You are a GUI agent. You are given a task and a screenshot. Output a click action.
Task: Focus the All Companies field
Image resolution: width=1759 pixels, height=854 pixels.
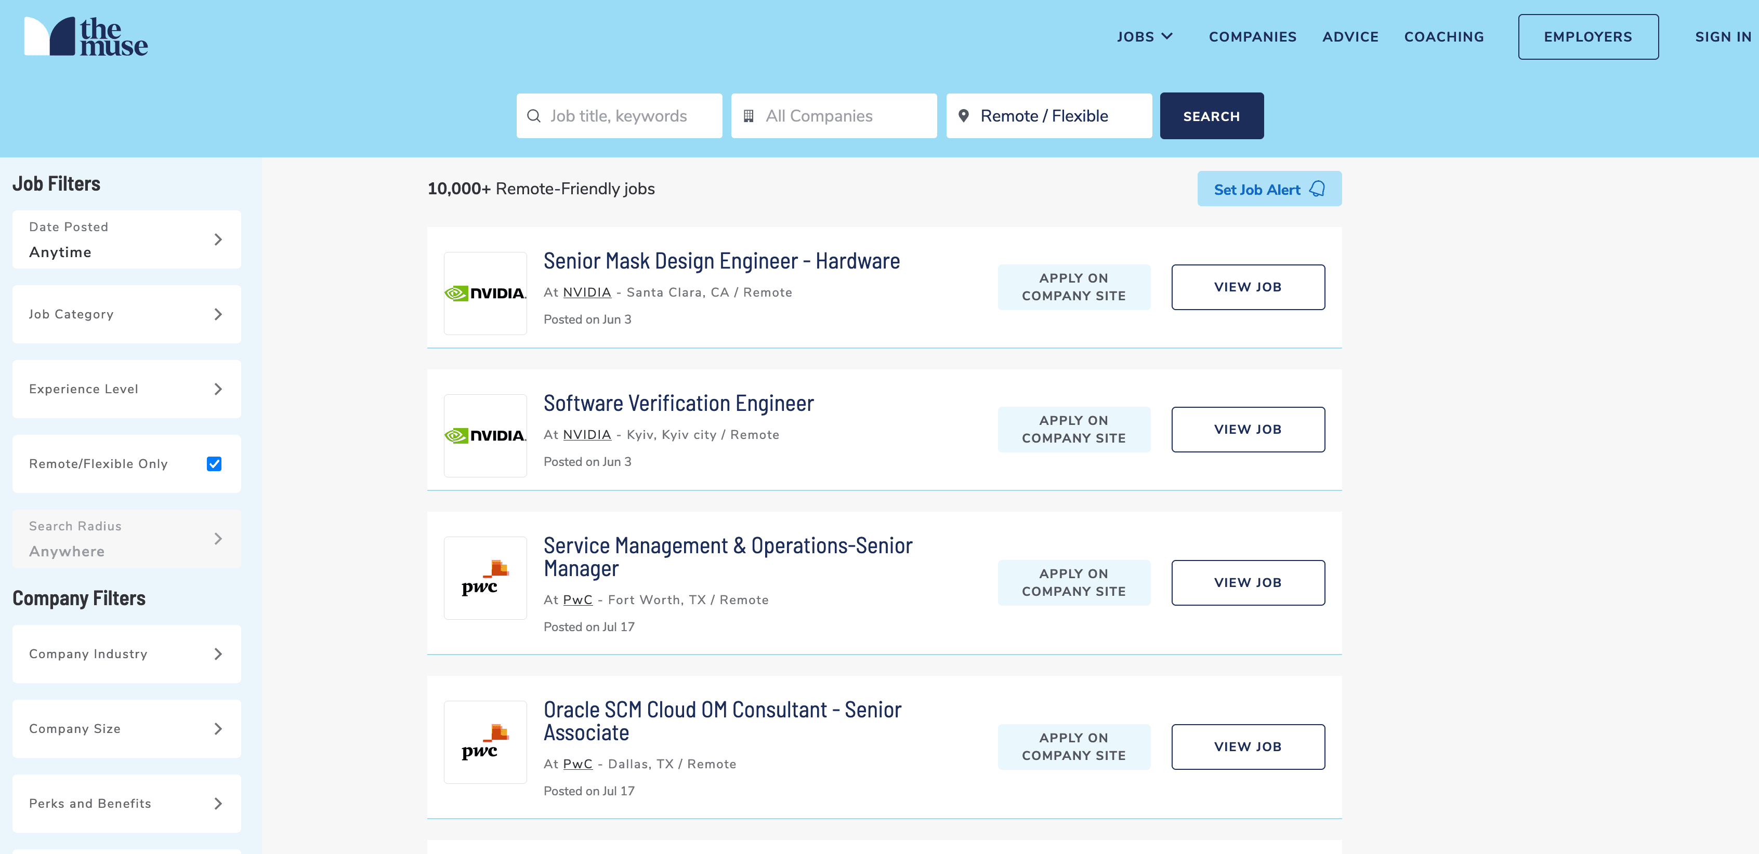(834, 116)
